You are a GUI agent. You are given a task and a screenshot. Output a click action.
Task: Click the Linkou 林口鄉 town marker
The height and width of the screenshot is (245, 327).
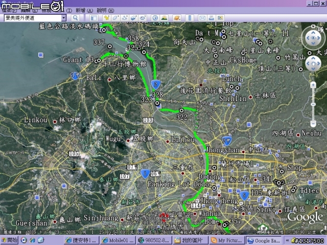tap(55, 121)
